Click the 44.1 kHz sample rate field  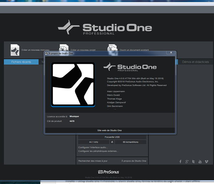click(93, 142)
